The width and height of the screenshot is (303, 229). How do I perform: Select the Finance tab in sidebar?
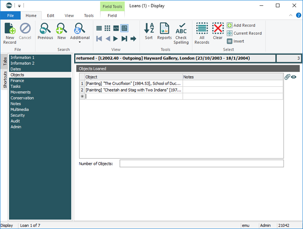[x=17, y=81]
